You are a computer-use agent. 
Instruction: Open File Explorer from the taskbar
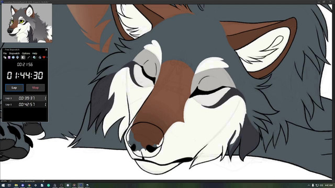click(16, 185)
